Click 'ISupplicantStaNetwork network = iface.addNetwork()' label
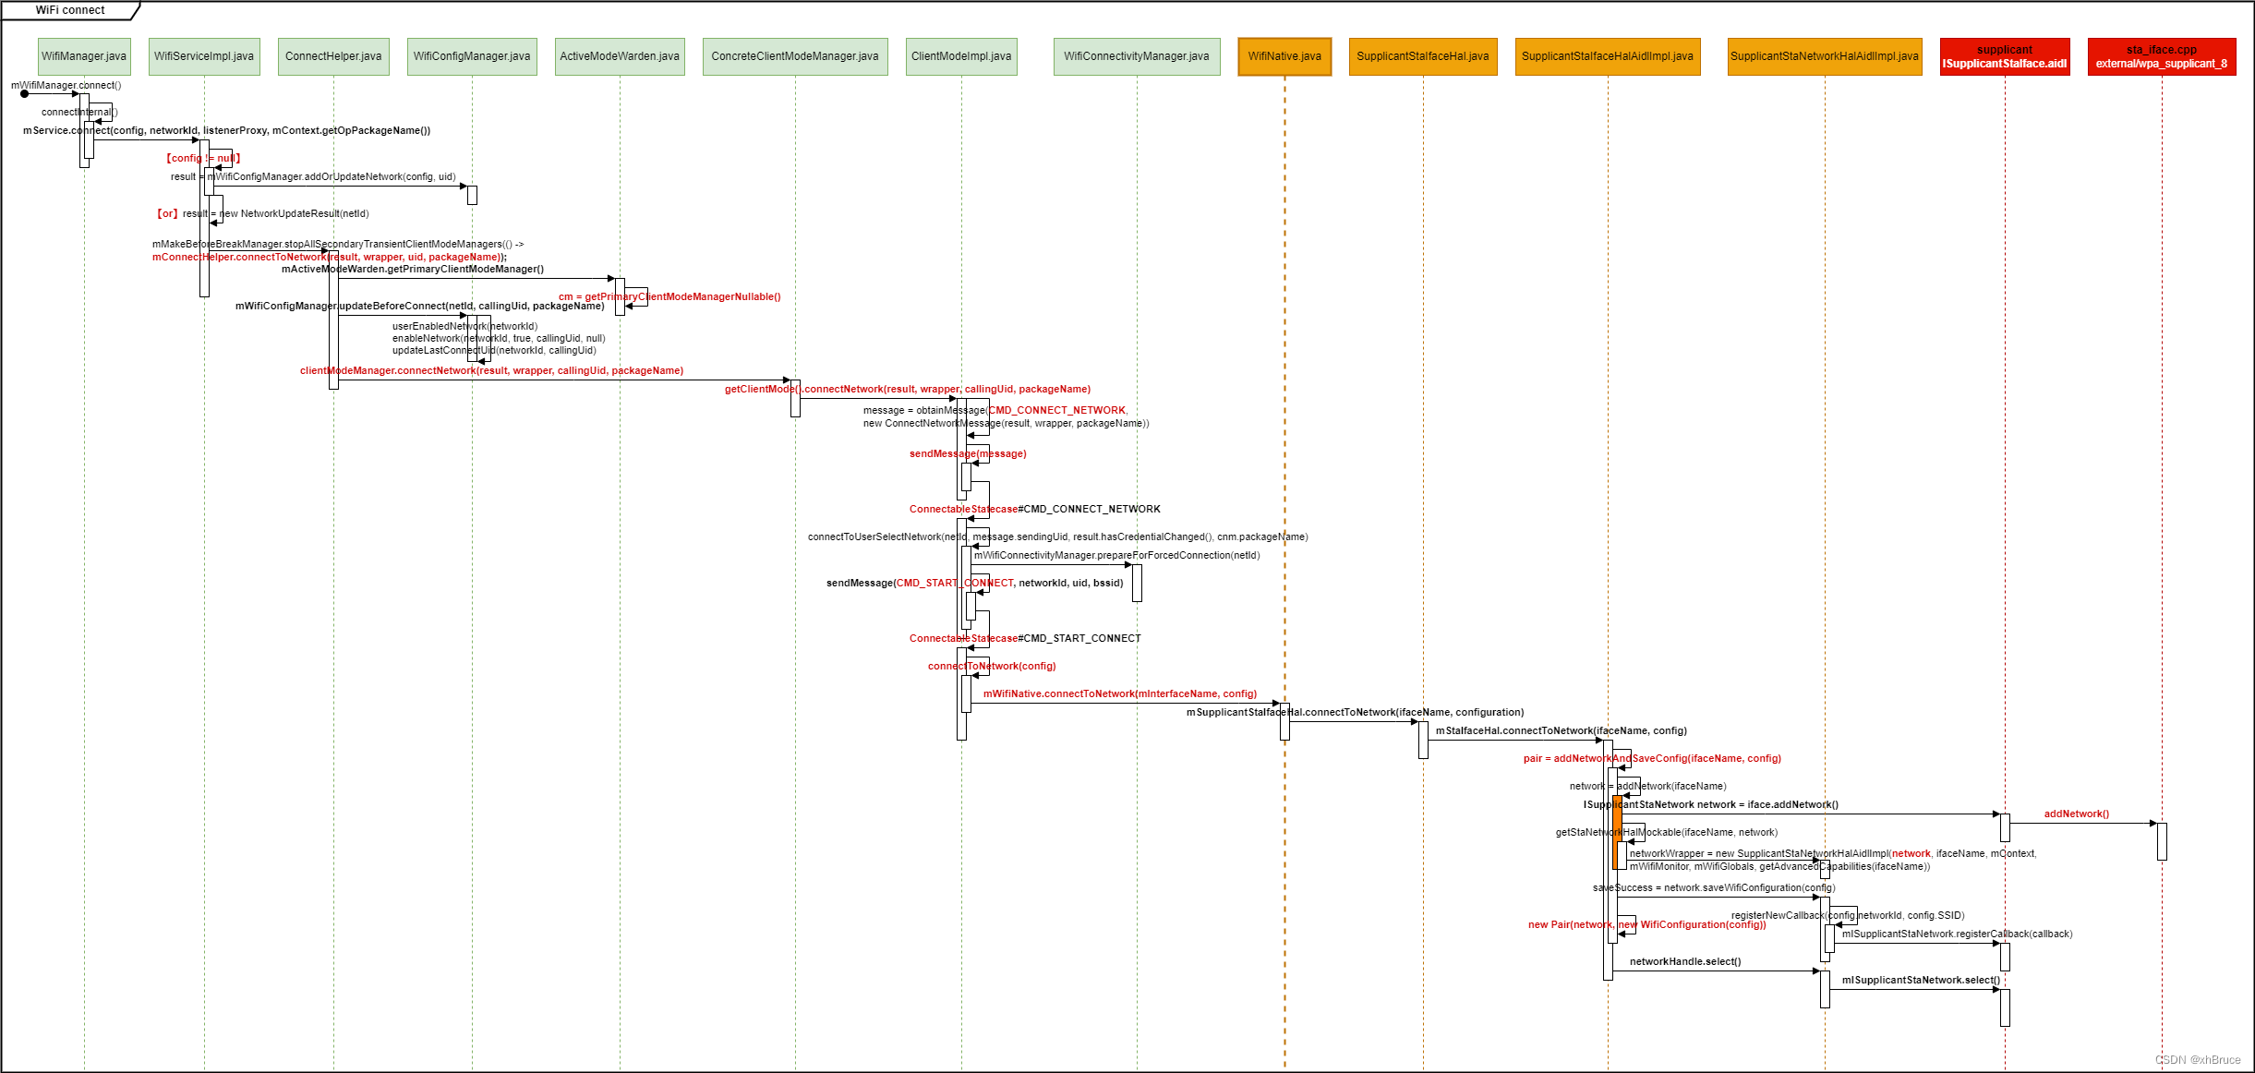The width and height of the screenshot is (2255, 1073). (1711, 804)
